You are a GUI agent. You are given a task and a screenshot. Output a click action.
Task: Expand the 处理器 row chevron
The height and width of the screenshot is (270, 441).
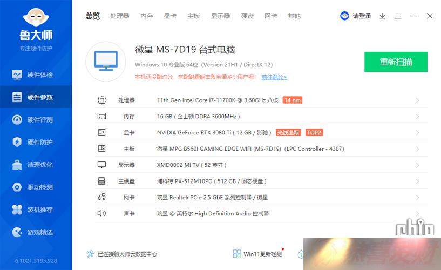(x=417, y=100)
